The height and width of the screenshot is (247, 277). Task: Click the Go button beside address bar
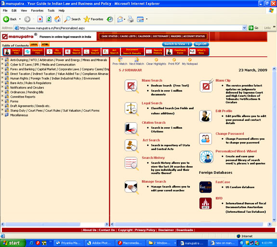coord(253,28)
